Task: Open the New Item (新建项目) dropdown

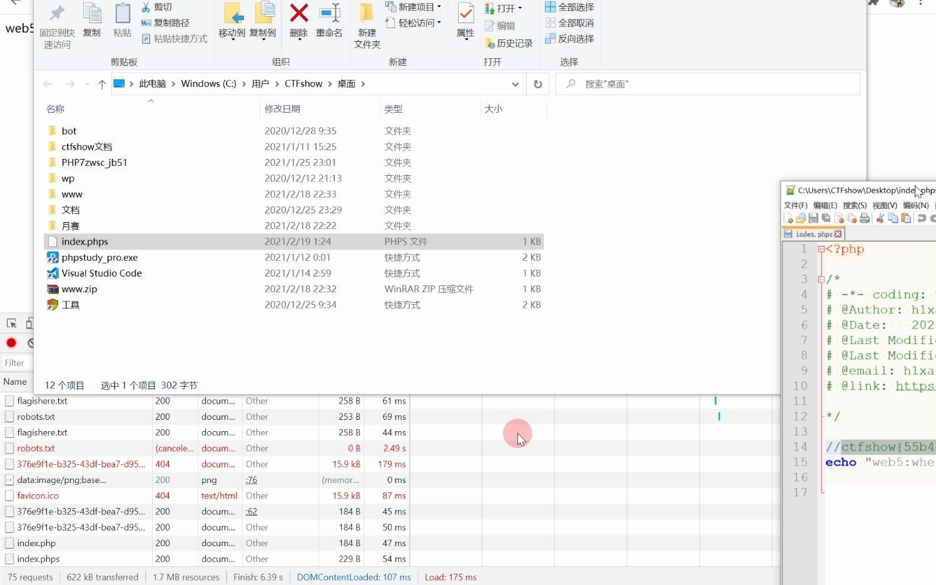Action: 413,7
